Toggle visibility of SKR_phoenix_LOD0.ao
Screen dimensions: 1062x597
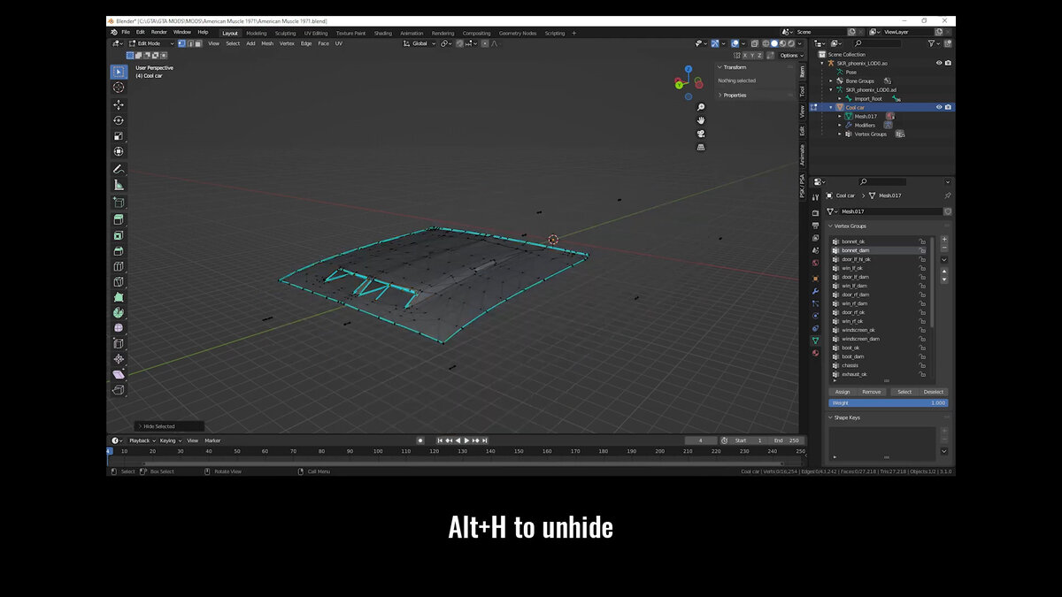pyautogui.click(x=939, y=63)
